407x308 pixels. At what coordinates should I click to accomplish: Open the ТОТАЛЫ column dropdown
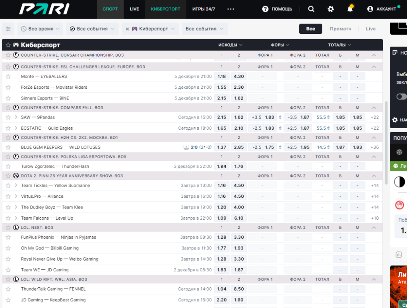click(339, 45)
